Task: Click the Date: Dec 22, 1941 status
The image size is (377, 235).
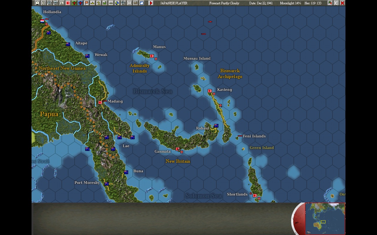Action: coord(261,3)
